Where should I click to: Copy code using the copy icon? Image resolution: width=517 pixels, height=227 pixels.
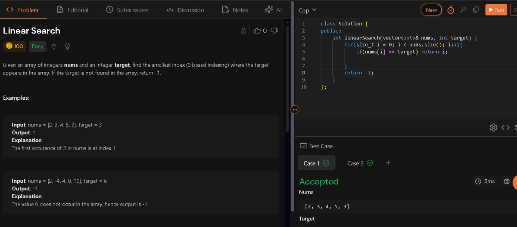coord(476,10)
